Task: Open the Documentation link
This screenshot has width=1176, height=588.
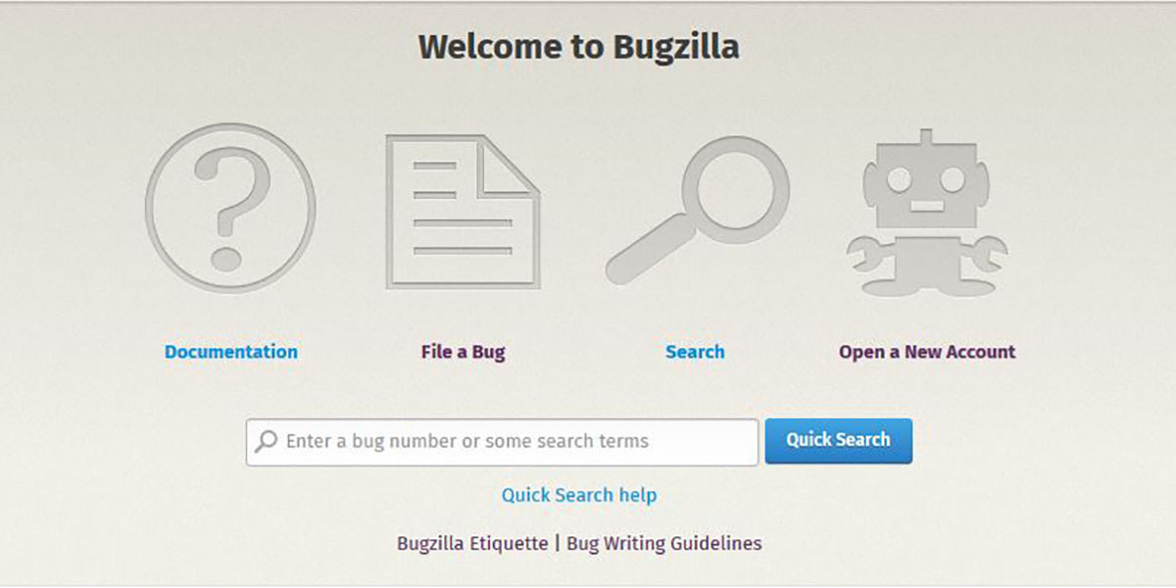Action: (x=231, y=352)
